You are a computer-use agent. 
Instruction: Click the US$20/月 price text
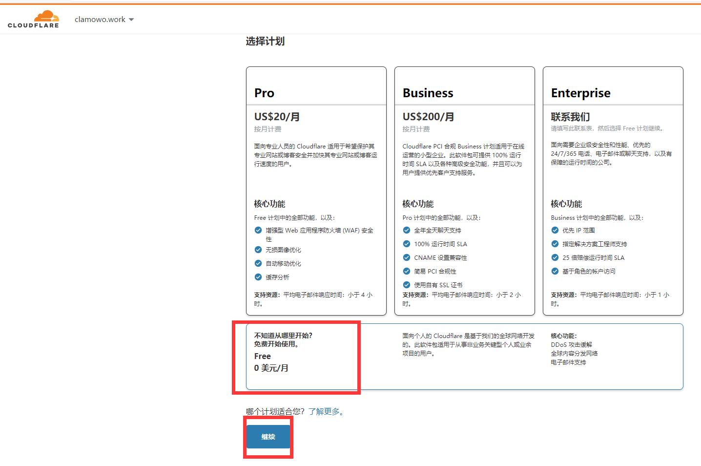(x=277, y=117)
